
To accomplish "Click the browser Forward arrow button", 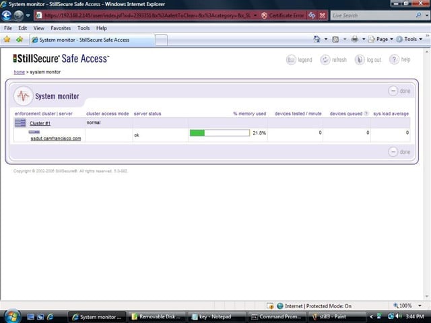I will click(19, 15).
